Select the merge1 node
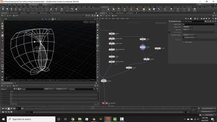Viewport: 217px width, 122px height. [x=104, y=81]
